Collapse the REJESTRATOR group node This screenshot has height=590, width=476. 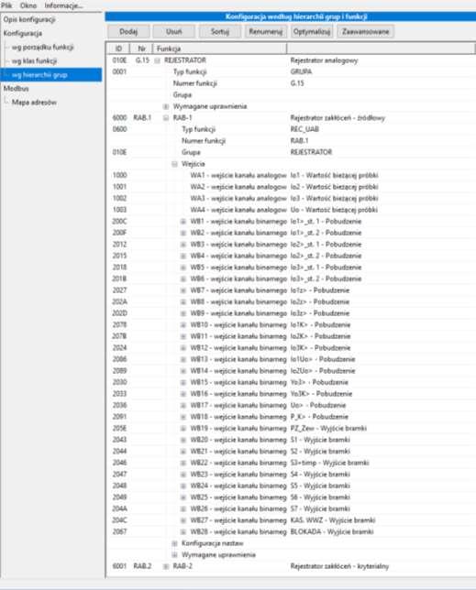(158, 60)
